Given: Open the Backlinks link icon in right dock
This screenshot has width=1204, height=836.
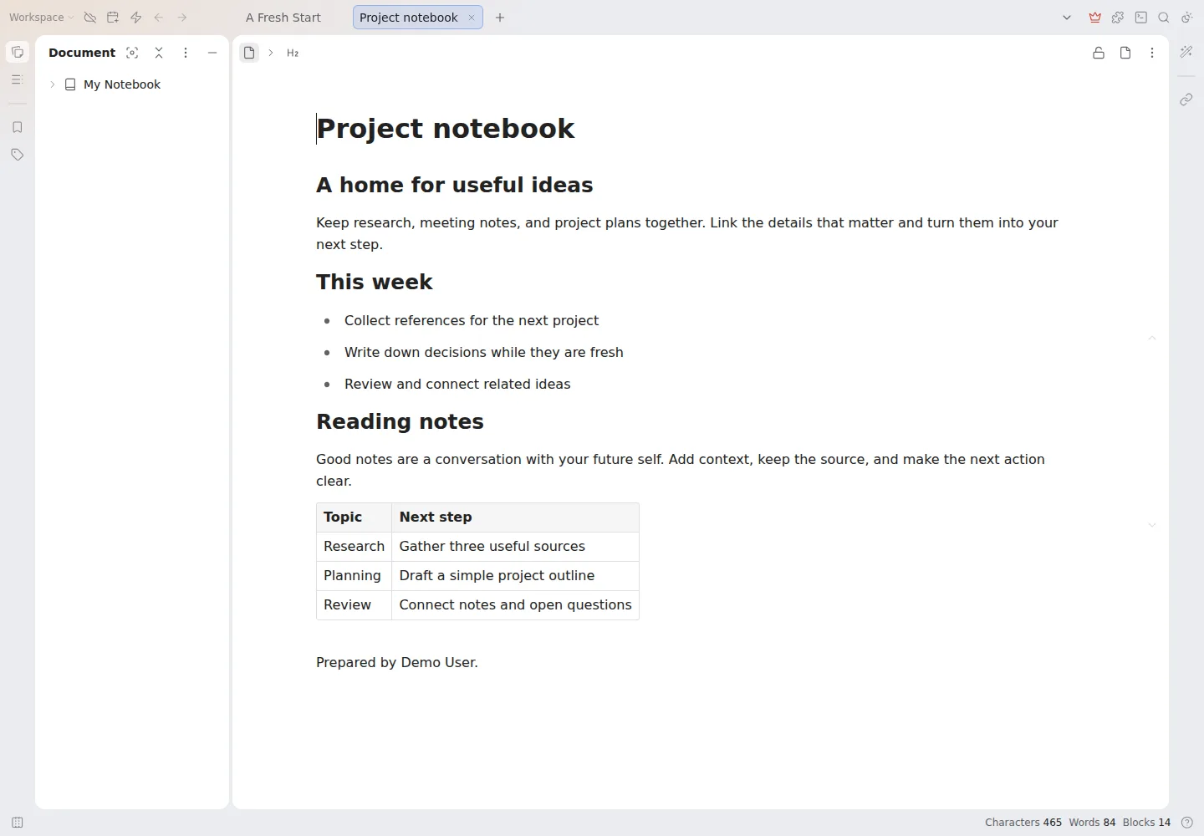Looking at the screenshot, I should point(1186,99).
